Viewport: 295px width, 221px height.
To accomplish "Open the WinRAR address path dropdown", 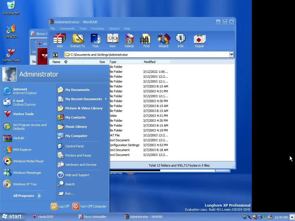I will [x=231, y=54].
